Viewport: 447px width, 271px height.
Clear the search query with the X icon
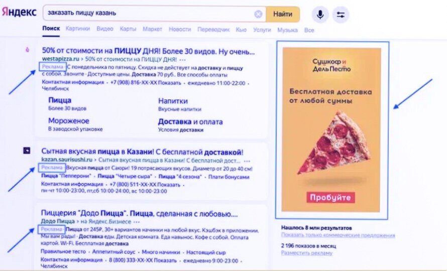point(258,14)
